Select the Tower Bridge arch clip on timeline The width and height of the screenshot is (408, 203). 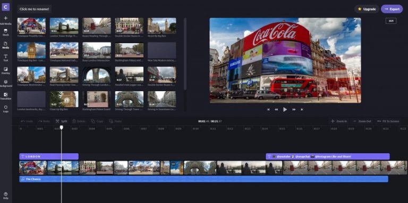pos(200,167)
